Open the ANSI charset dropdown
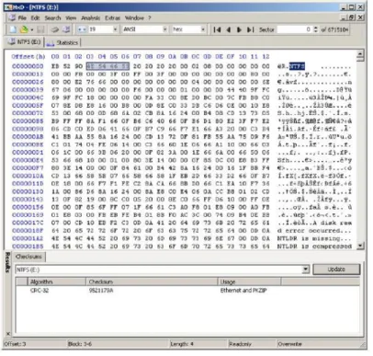Viewport: 373px width, 356px height. pyautogui.click(x=165, y=29)
